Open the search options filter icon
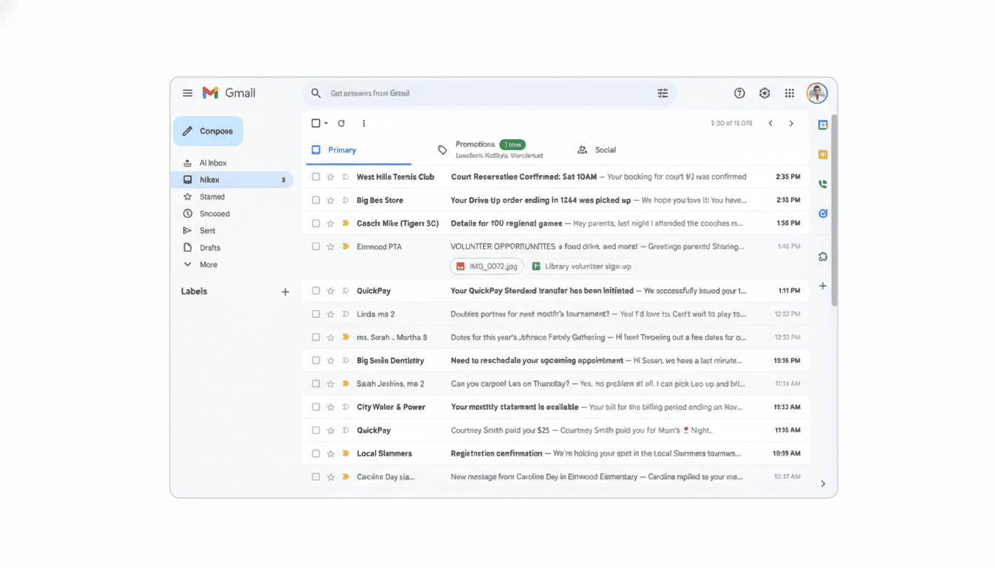The height and width of the screenshot is (568, 995). coord(663,92)
